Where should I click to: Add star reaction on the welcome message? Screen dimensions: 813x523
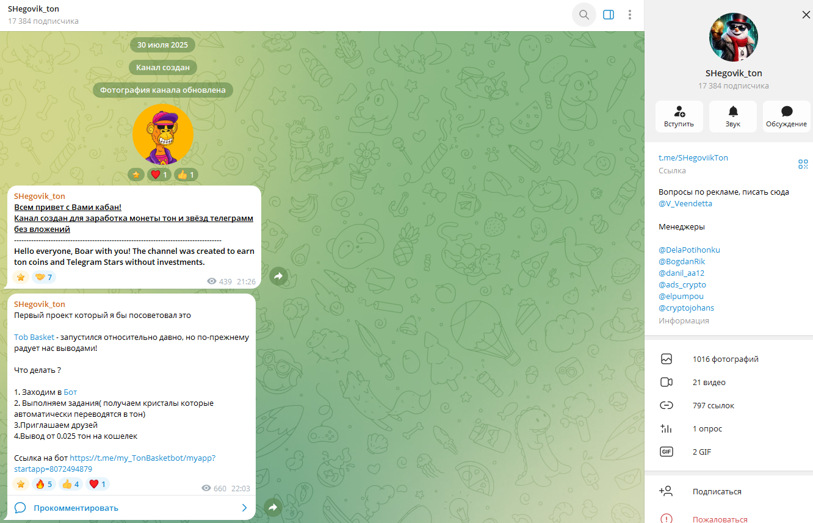point(21,277)
